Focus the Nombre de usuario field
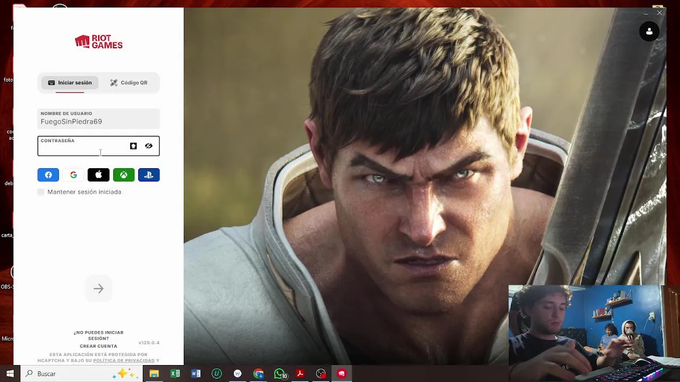This screenshot has width=680, height=382. (x=98, y=119)
